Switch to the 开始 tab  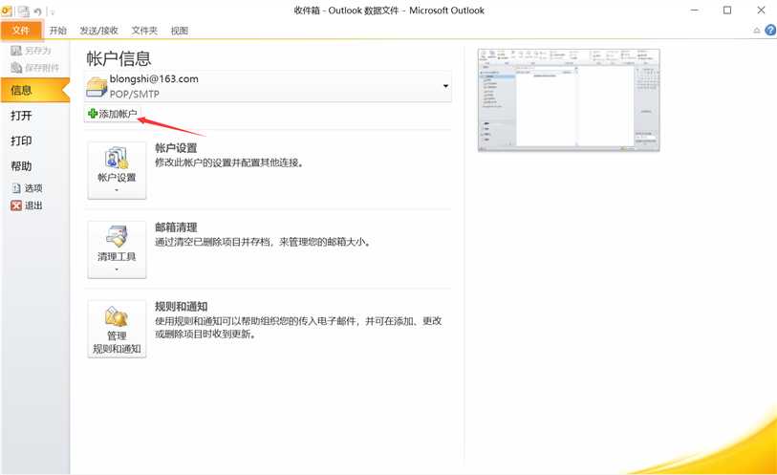click(58, 31)
